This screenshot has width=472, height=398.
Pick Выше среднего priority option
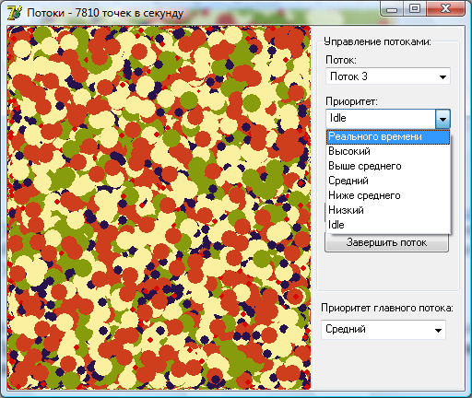click(x=388, y=166)
